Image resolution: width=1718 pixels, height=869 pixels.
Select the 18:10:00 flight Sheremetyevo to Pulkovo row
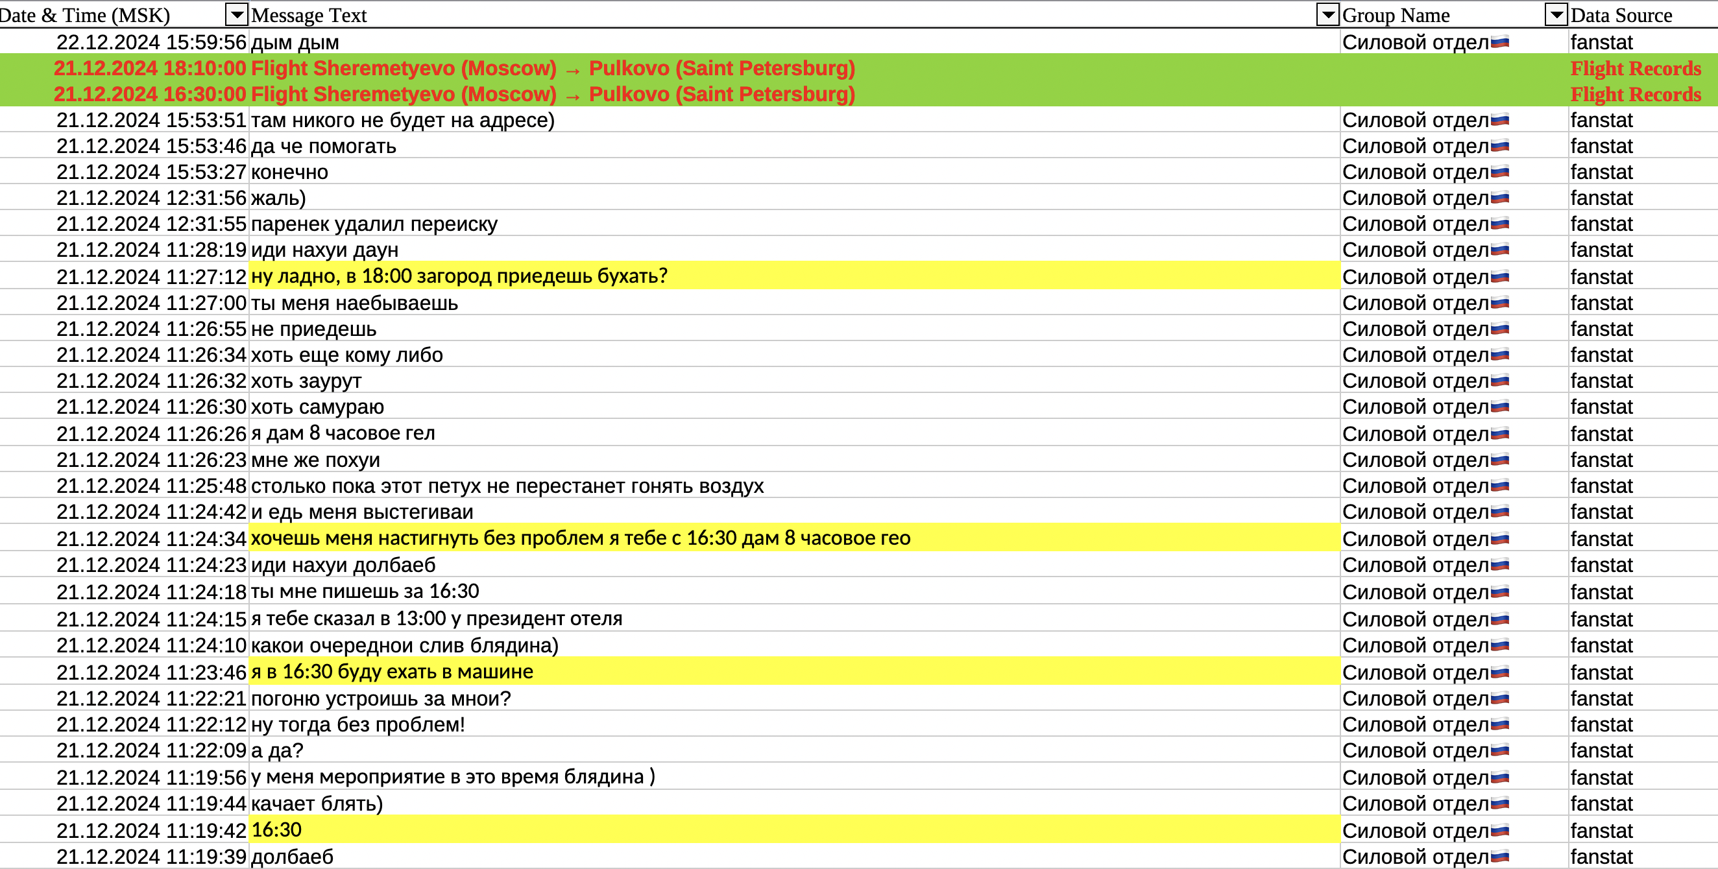coord(552,68)
